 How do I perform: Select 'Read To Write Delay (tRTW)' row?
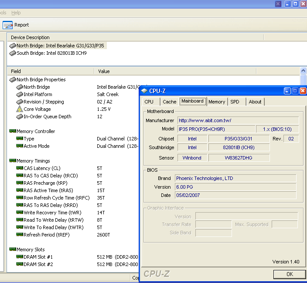[54, 220]
